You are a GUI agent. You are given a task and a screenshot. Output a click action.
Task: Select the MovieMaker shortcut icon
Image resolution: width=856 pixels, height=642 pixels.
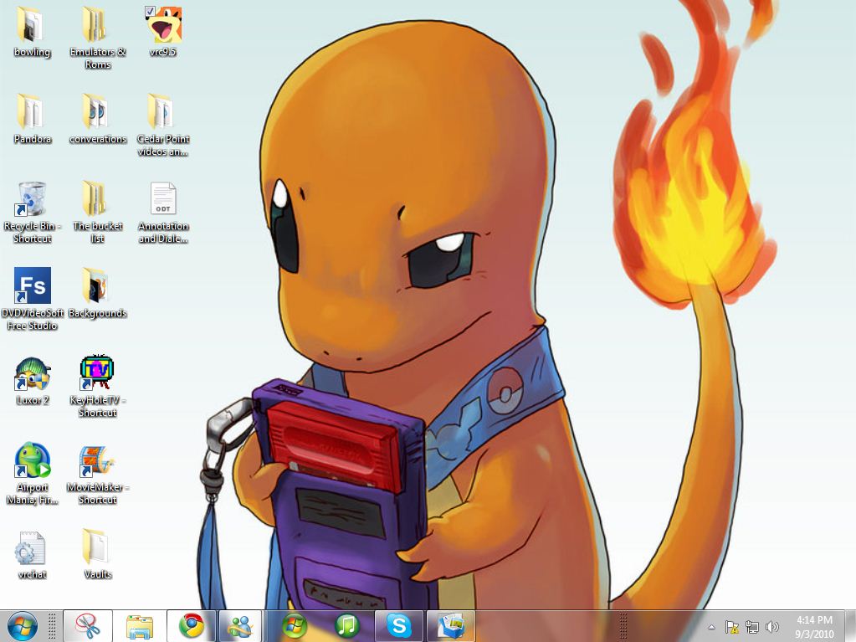point(97,461)
